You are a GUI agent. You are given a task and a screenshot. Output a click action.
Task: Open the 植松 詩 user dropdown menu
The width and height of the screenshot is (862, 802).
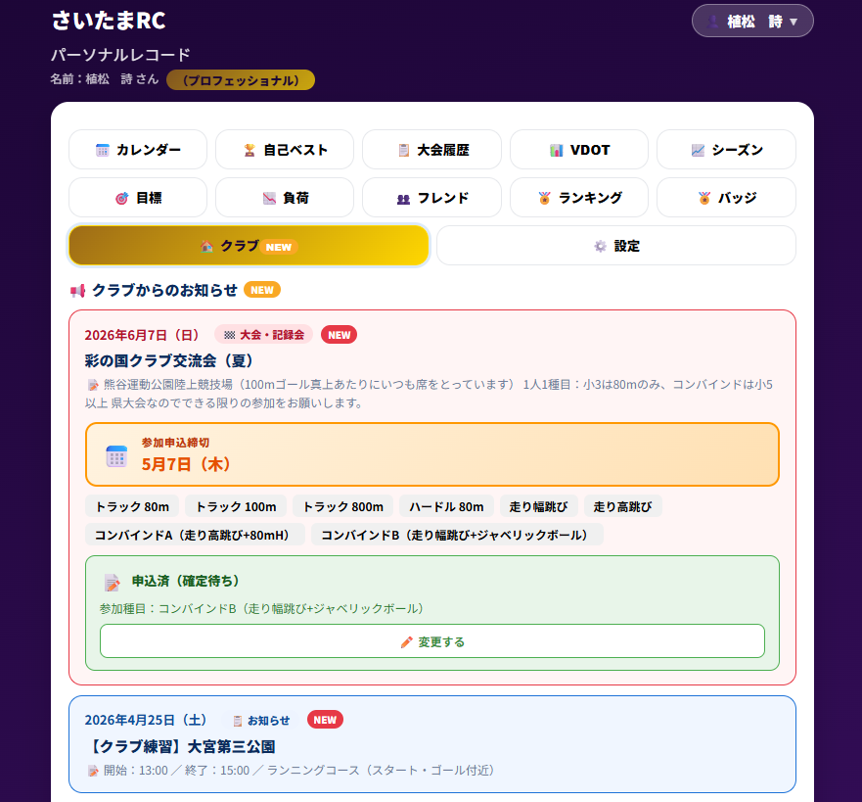752,21
